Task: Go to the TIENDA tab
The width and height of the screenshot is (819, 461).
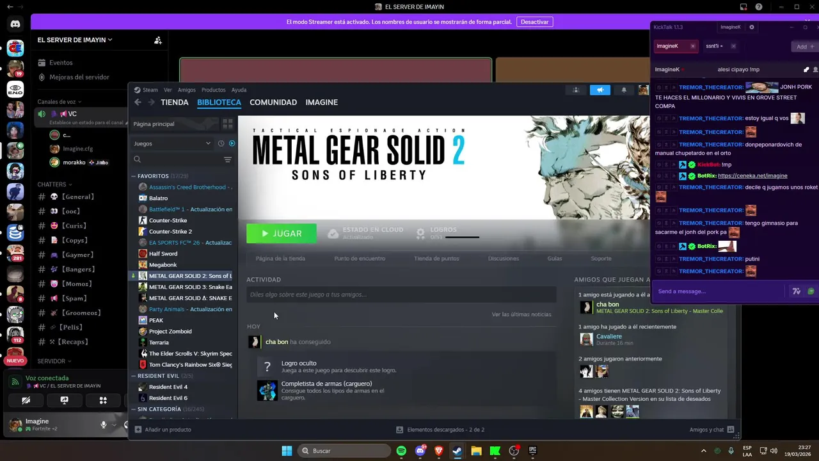Action: (175, 102)
